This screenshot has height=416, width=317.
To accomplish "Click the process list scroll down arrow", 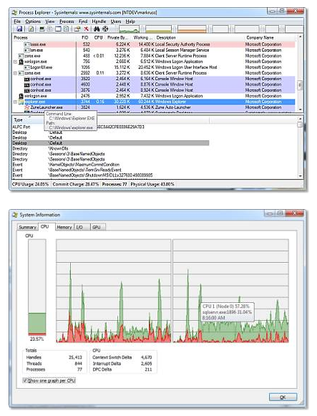I will [300, 110].
